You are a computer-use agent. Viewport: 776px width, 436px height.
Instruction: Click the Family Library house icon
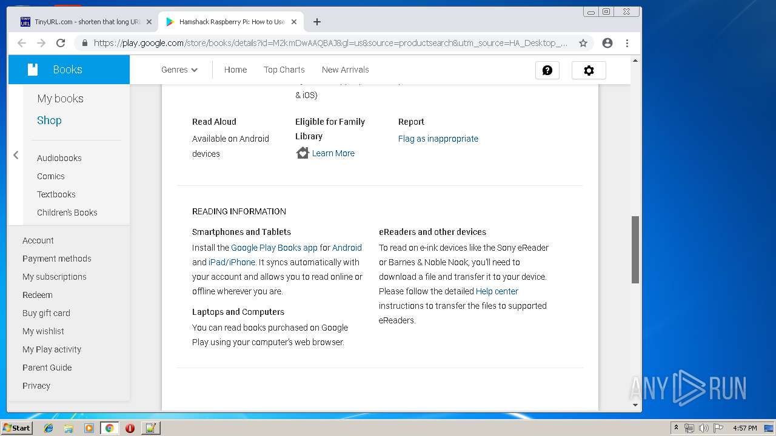click(x=303, y=153)
